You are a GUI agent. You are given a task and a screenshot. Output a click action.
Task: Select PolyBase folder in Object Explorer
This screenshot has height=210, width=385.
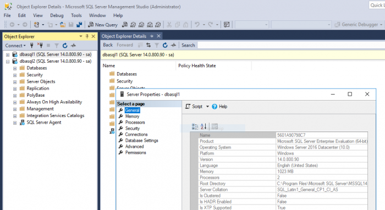tap(36, 95)
